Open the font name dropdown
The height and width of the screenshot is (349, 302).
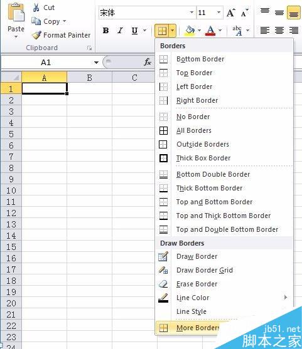tap(191, 13)
